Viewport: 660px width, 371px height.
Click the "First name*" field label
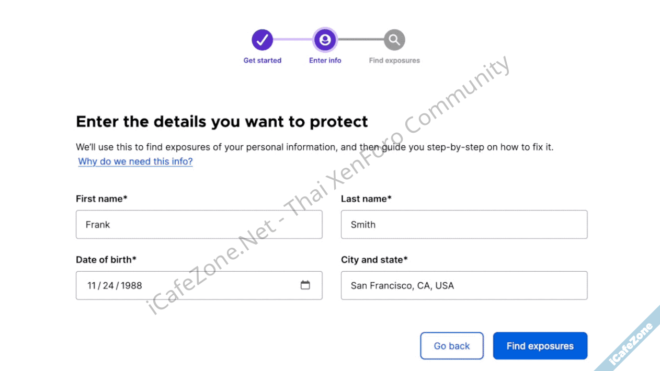point(101,199)
